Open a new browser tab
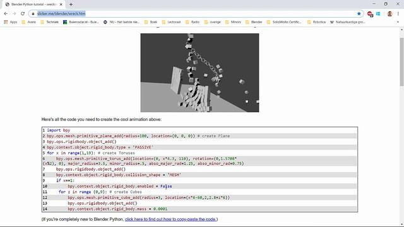Screen dimensions: 404x227 (71, 4)
